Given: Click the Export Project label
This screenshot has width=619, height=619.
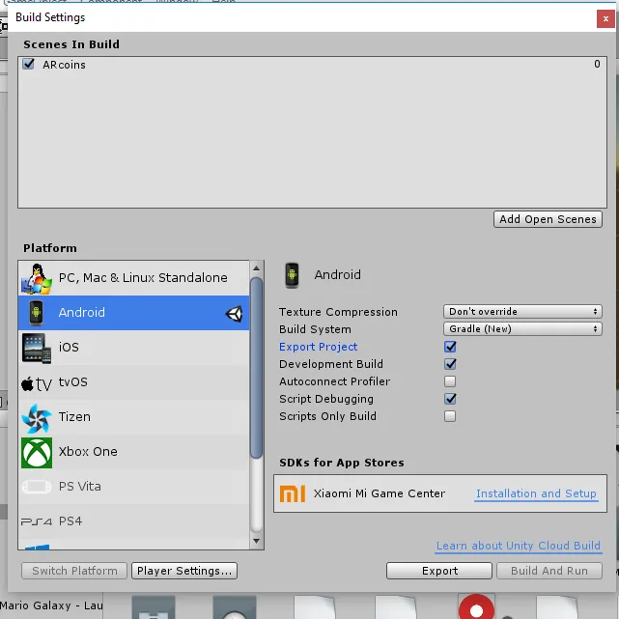Looking at the screenshot, I should tap(318, 347).
